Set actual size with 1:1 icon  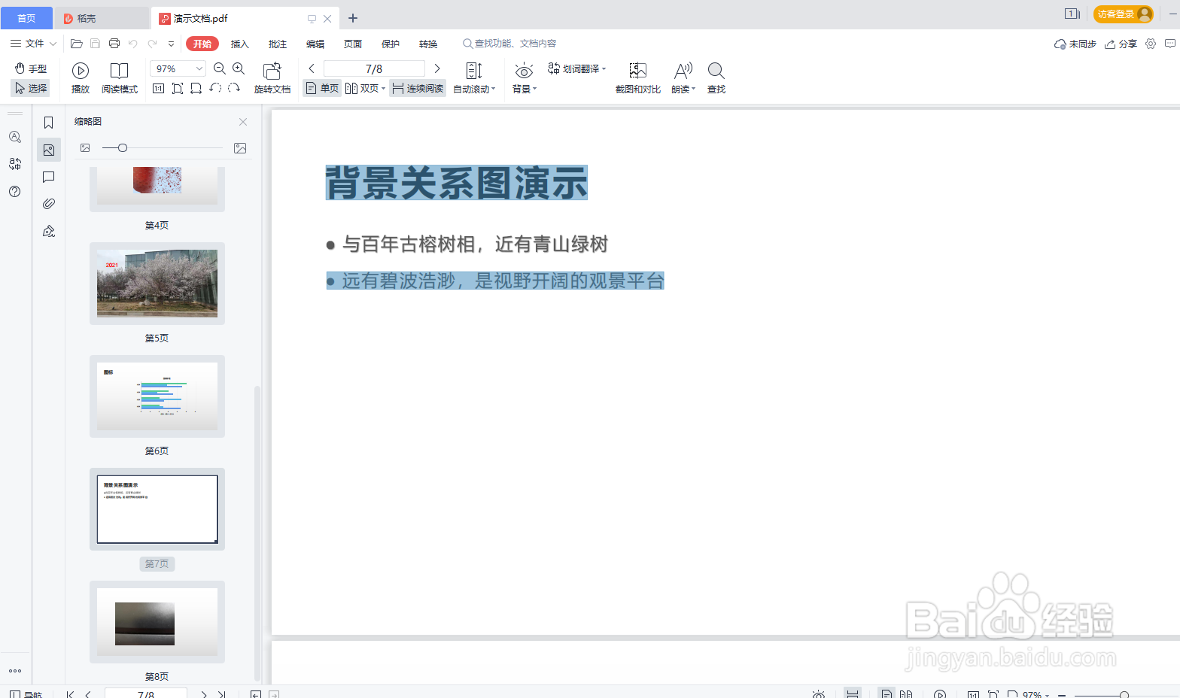coord(158,88)
